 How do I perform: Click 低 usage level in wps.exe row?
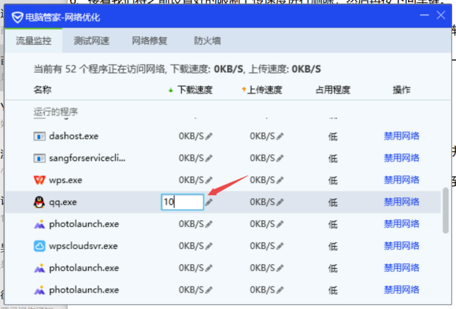pos(333,181)
